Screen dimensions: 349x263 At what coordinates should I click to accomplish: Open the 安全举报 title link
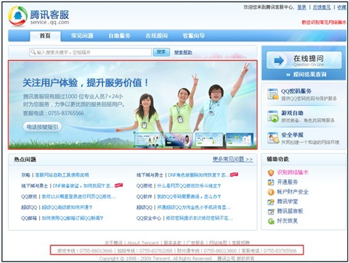tap(292, 135)
